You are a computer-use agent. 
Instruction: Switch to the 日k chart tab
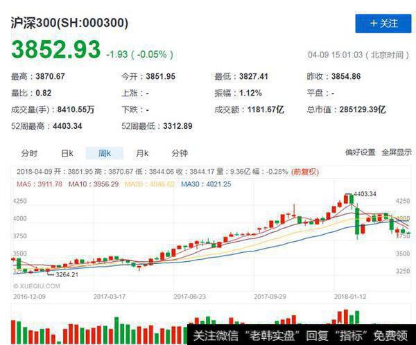point(67,153)
